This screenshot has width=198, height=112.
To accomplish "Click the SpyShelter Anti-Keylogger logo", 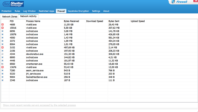I will (x=13, y=4).
